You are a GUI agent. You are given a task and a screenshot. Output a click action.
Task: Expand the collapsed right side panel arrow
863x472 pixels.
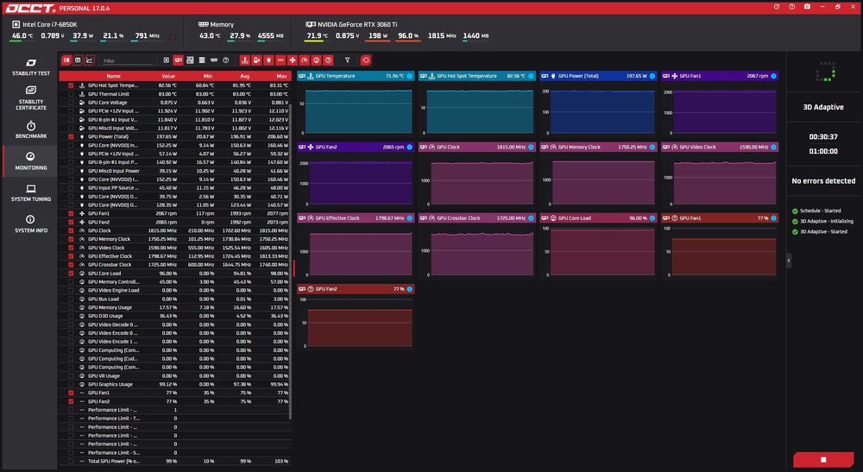pos(789,261)
